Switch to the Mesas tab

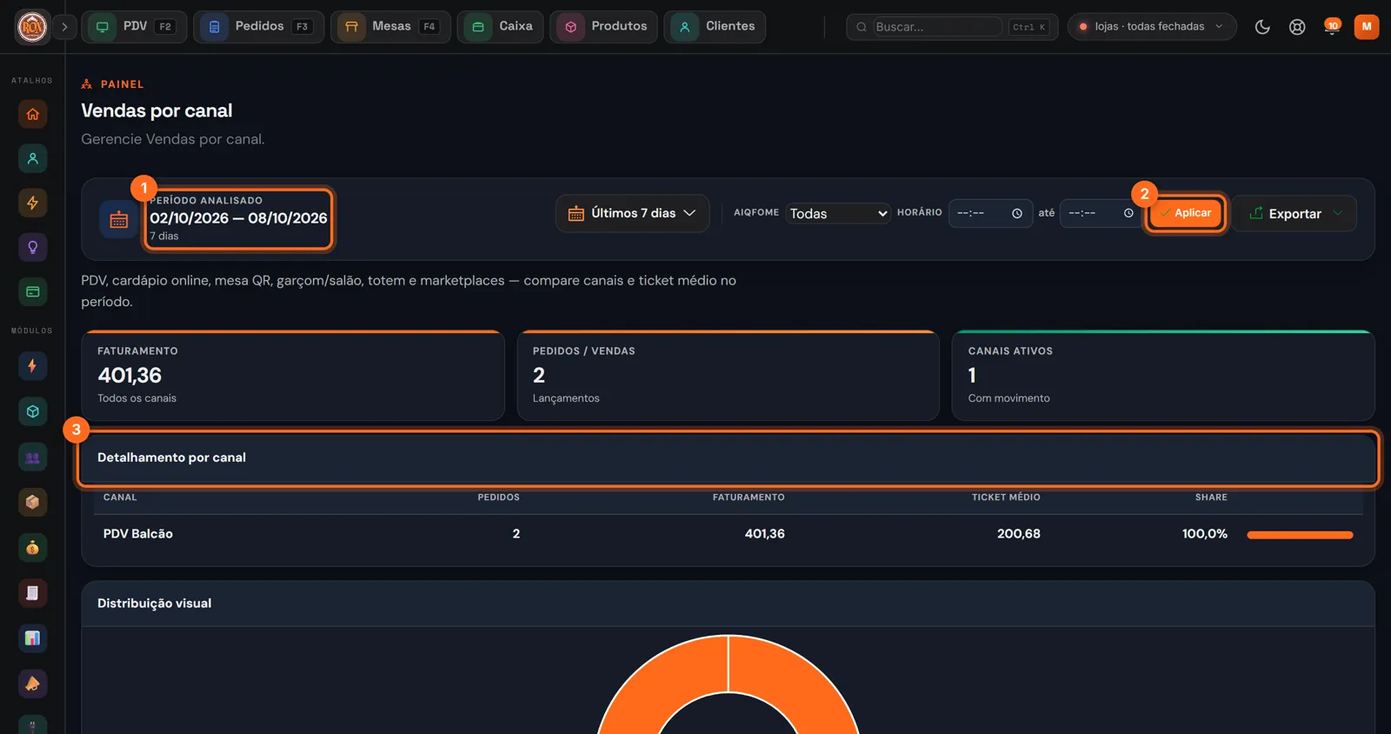click(390, 27)
